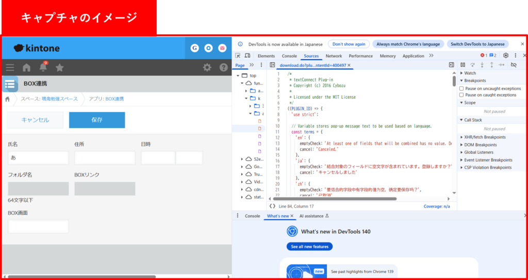
Task: Collapse the top frame tree node
Action: (x=238, y=76)
